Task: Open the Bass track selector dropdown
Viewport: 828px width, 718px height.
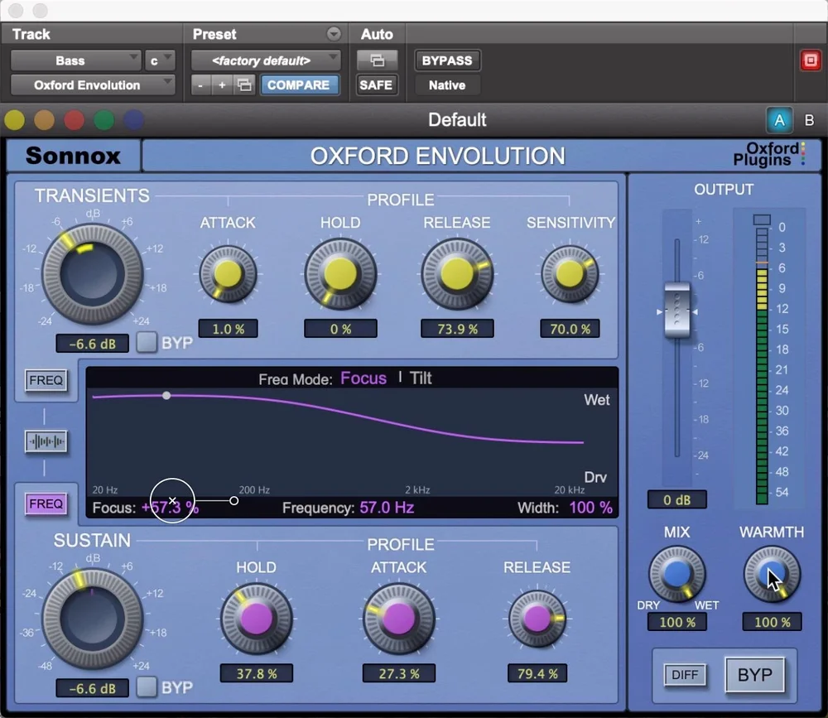Action: click(75, 60)
